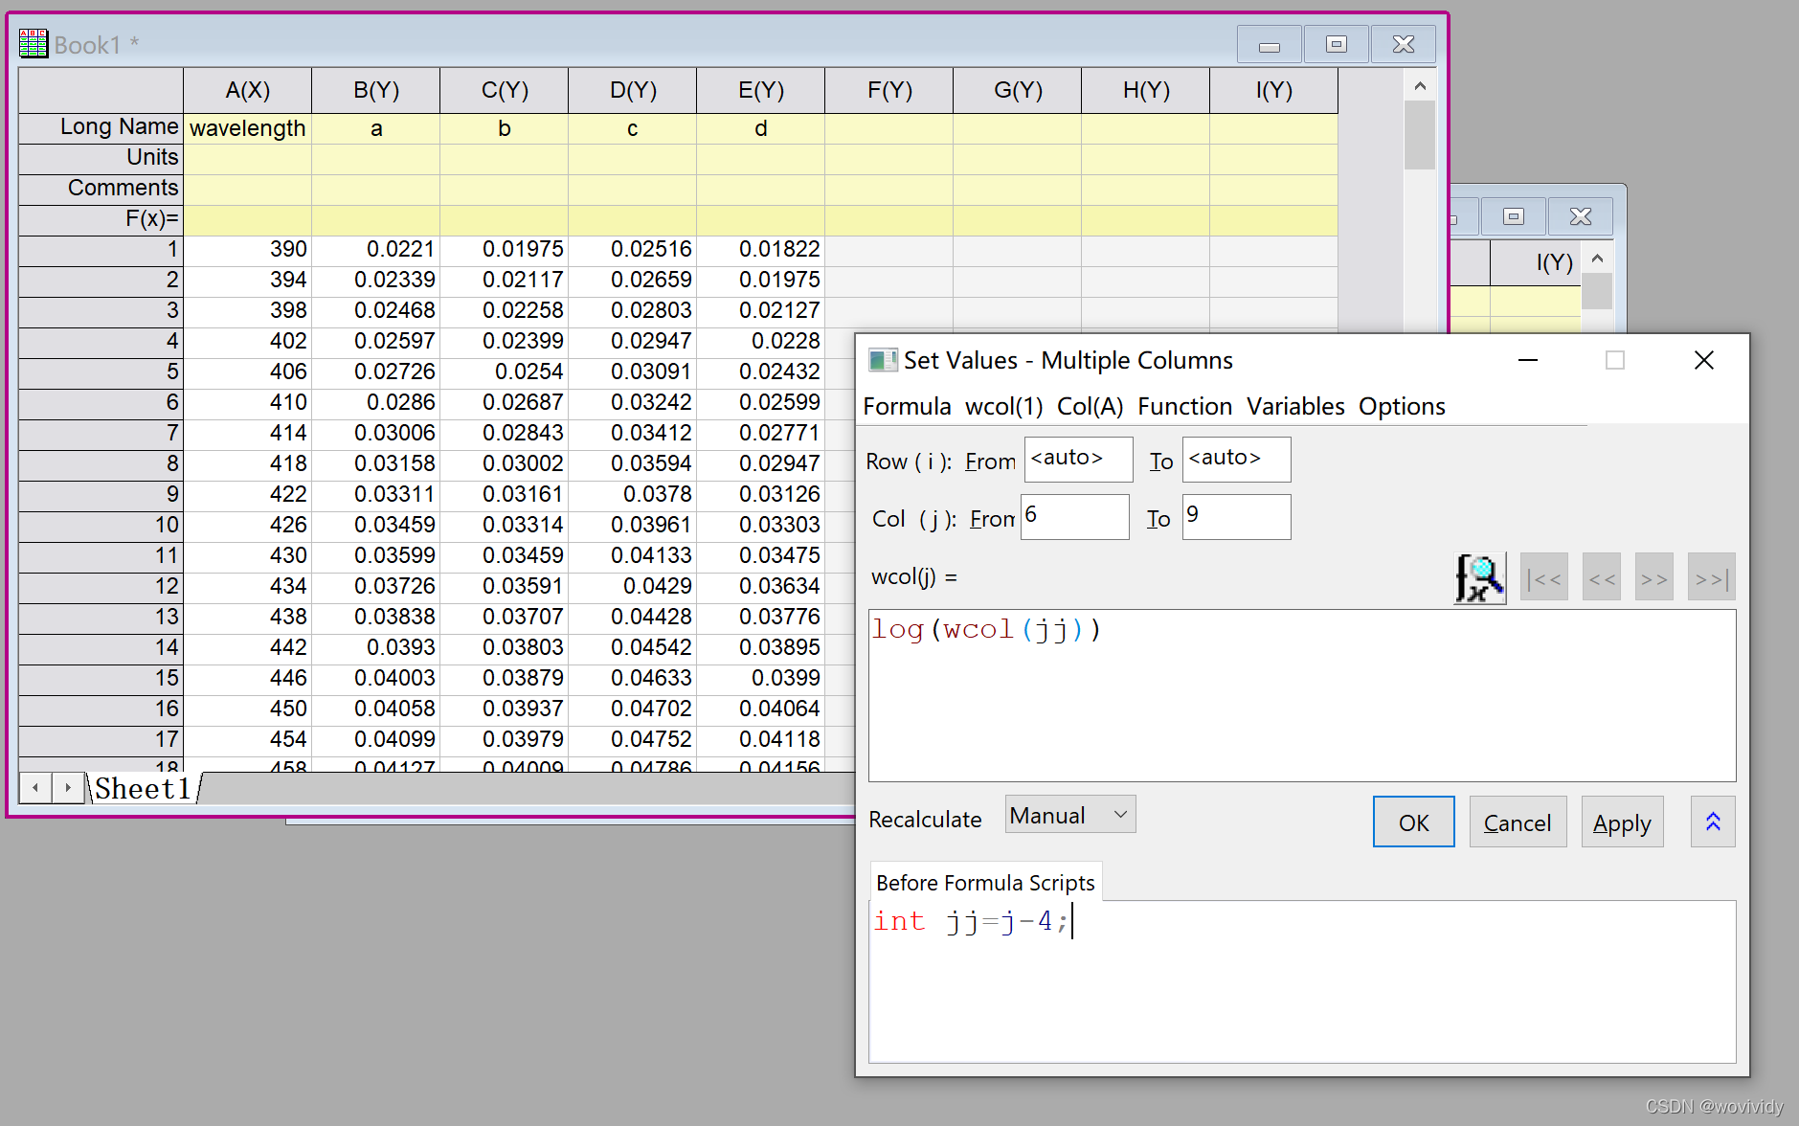Show next sheet tab with right arrow
The image size is (1799, 1126).
[68, 788]
